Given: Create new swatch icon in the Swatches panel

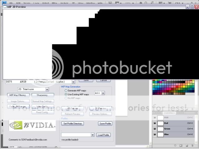Looking at the screenshot, I should click(x=187, y=109).
